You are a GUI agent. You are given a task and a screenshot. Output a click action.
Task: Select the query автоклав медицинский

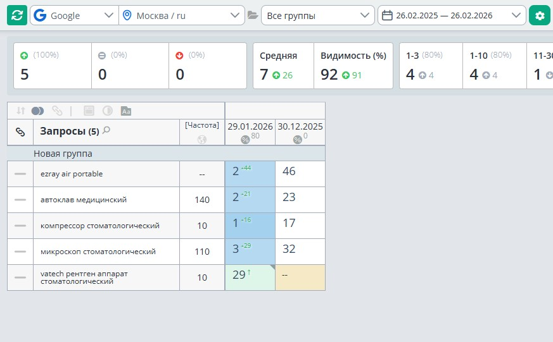click(84, 200)
